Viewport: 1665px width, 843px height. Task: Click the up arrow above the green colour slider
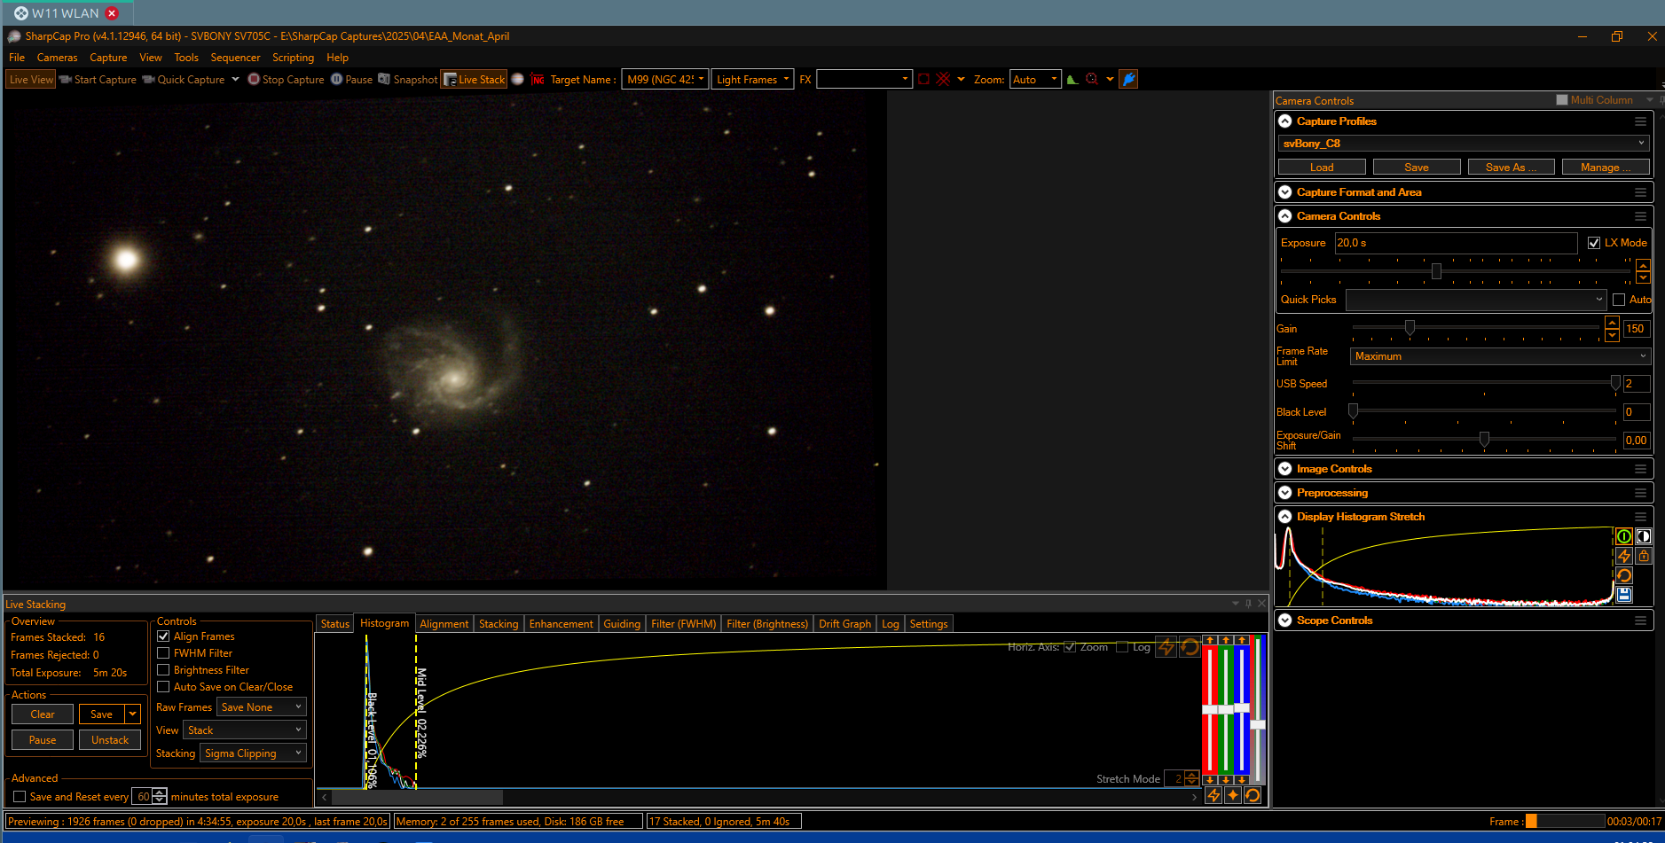[1226, 640]
